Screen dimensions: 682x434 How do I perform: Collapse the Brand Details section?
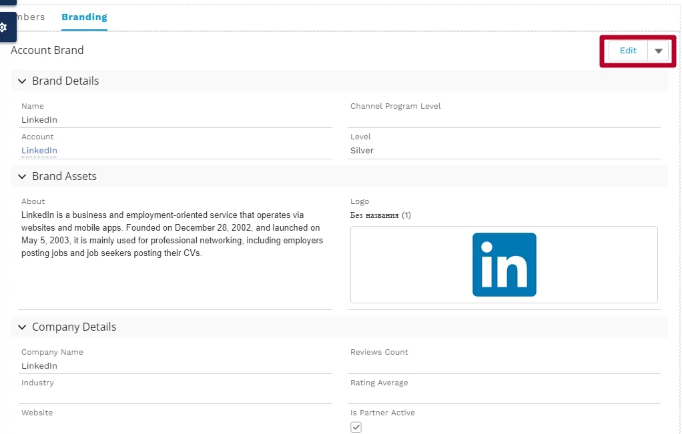(x=22, y=81)
